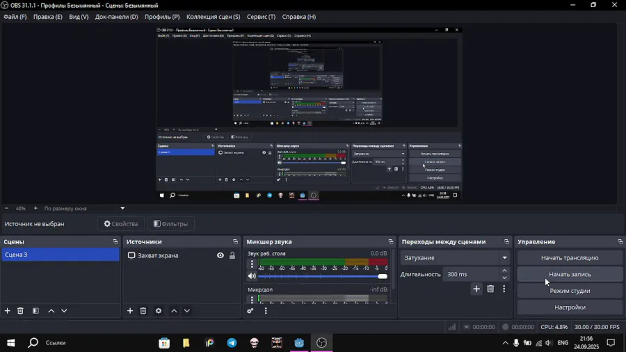The height and width of the screenshot is (352, 626).
Task: Open options dots for Звук раб. стола
Action: tap(252, 264)
